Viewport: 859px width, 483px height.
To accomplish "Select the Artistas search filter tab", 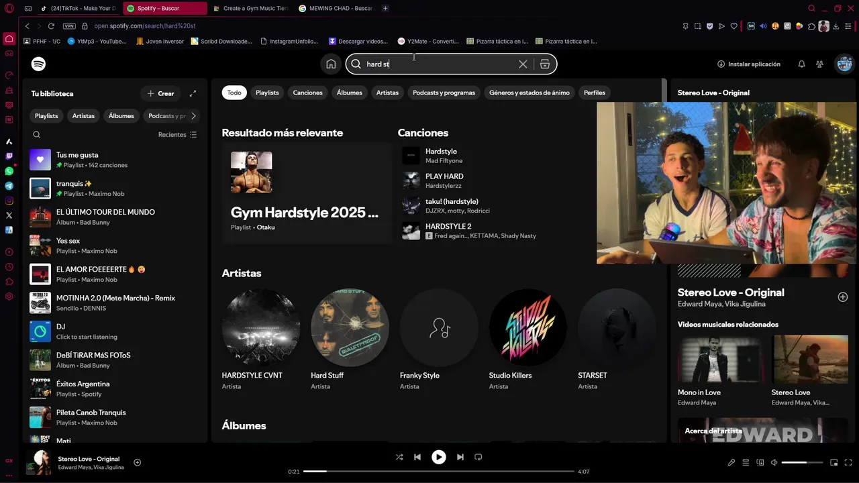I will [387, 93].
